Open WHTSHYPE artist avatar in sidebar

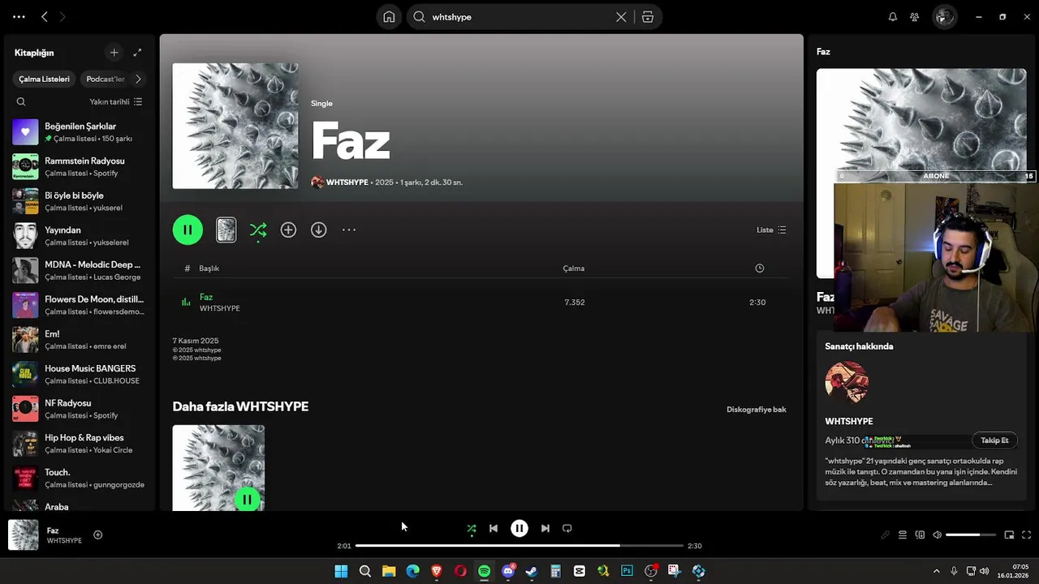click(x=847, y=383)
